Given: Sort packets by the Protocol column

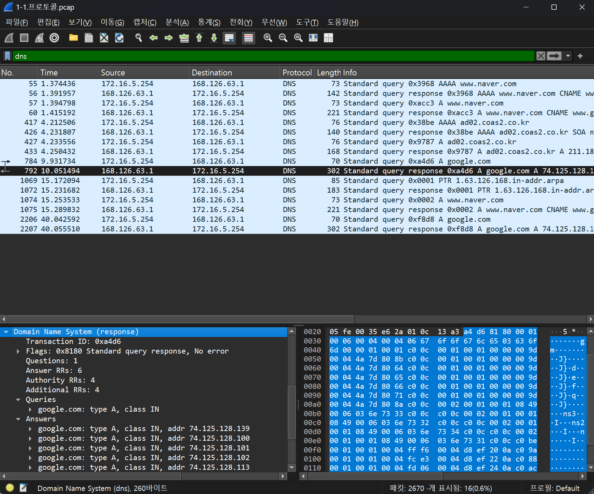Looking at the screenshot, I should point(297,73).
